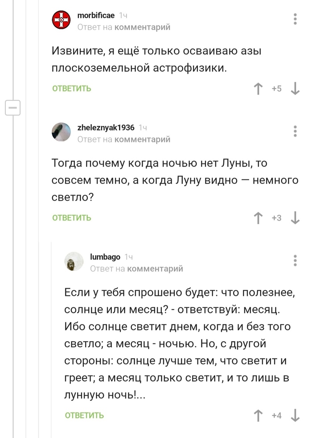
Task: Upvote morbificae's comment
Action: pyautogui.click(x=257, y=89)
